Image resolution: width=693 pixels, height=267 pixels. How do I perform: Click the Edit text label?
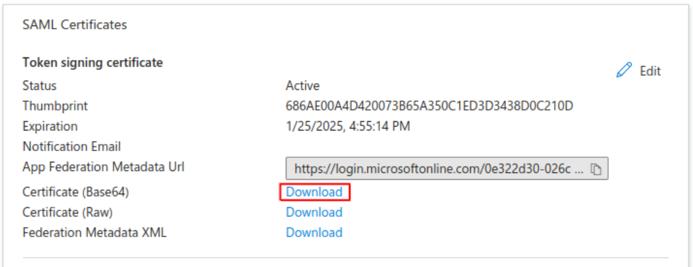[650, 71]
